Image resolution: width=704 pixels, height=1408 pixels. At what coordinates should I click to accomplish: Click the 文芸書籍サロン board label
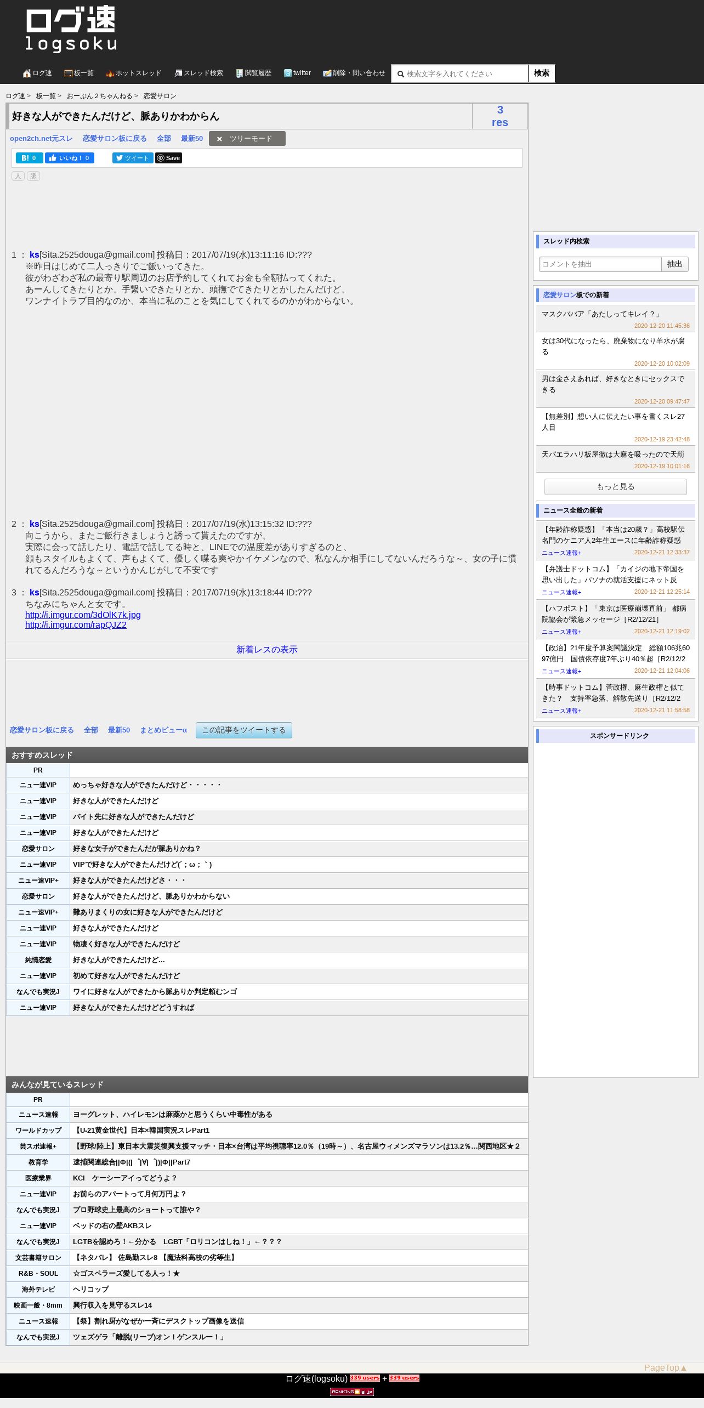click(38, 1258)
